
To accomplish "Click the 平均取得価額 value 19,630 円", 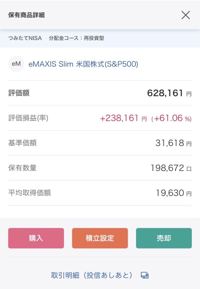I will (174, 193).
